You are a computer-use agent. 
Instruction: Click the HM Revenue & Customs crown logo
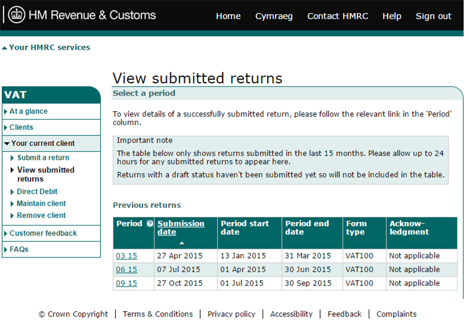(16, 14)
